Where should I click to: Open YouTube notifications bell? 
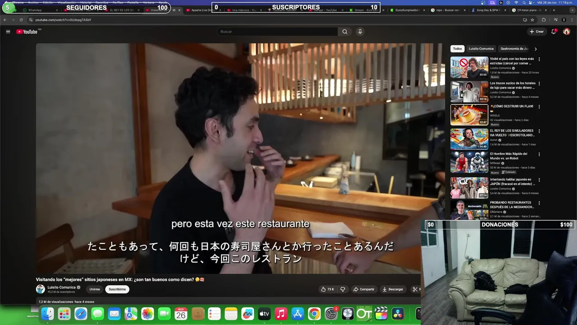(554, 32)
